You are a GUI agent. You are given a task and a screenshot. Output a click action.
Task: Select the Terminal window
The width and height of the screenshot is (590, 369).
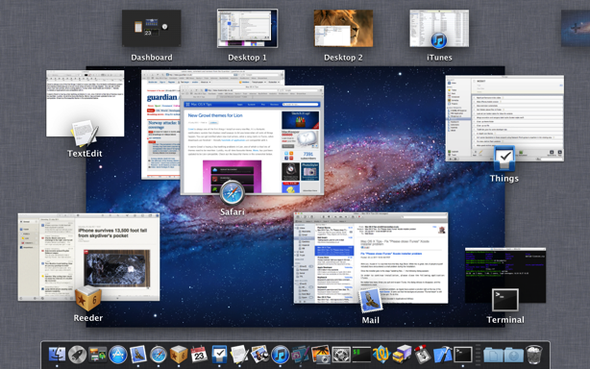click(505, 275)
